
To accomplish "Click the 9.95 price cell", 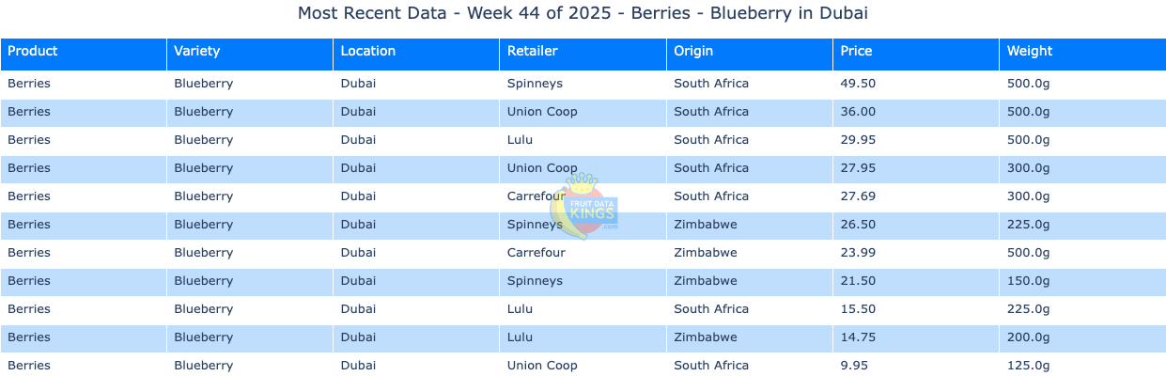I will (854, 366).
